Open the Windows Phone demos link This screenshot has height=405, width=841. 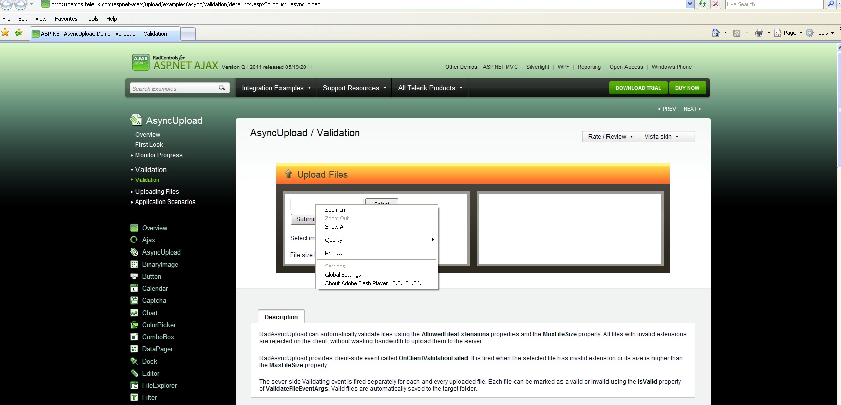point(672,67)
